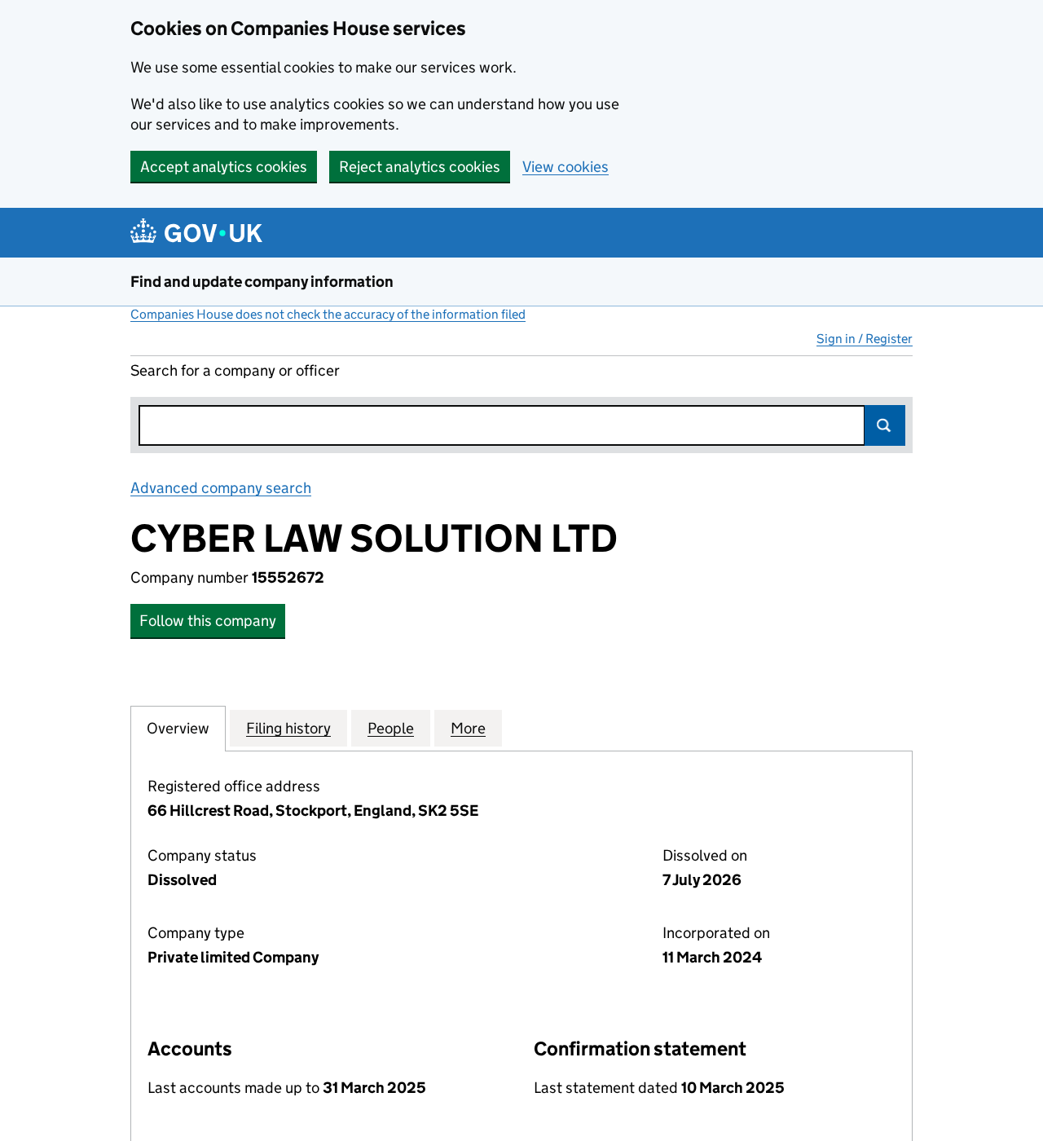The image size is (1043, 1141).
Task: Open the View cookies link
Action: [x=566, y=167]
